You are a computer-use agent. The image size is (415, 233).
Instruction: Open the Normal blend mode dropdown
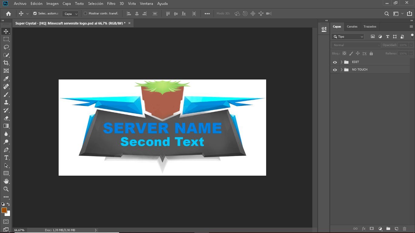[356, 45]
